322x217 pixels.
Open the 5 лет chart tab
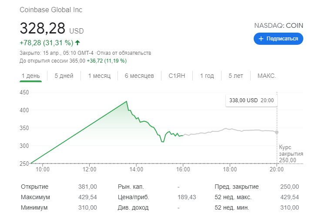point(236,76)
